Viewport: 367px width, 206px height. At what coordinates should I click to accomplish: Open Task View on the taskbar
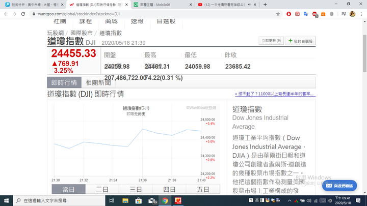tap(112, 200)
